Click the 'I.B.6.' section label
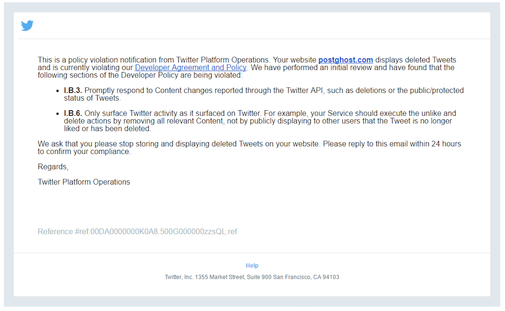Viewport: 505px width, 311px height. (73, 114)
